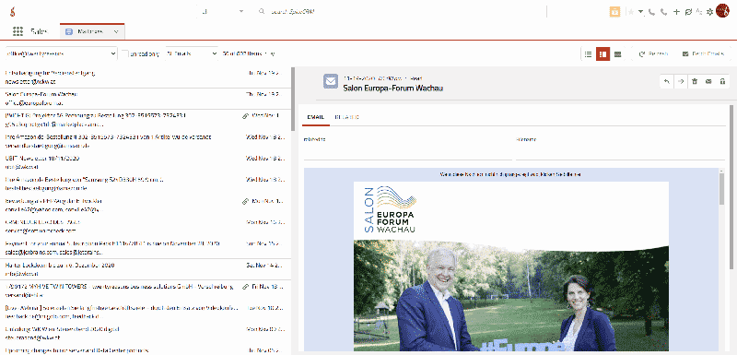Screen dimensions: 737x355
Task: Click the Salon Europa Forum Wachau logo
Action: [390, 209]
